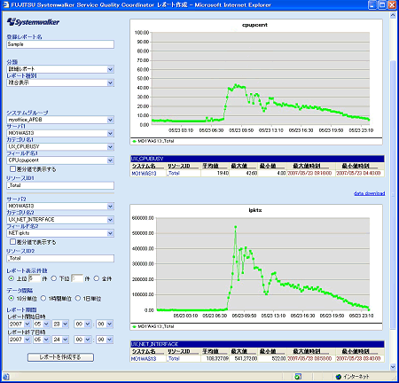This screenshot has width=399, height=383.
Task: Select the 上位 radio button
Action: (12, 278)
